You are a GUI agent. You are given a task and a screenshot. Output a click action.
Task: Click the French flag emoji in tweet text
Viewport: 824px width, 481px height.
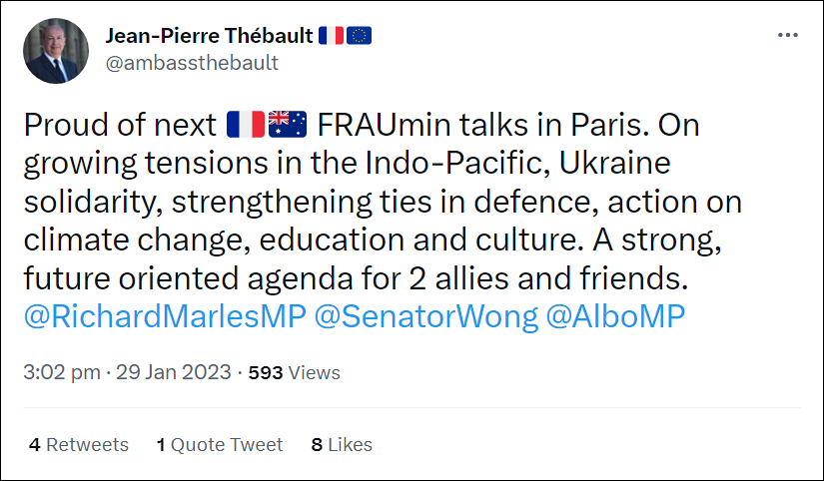[246, 125]
